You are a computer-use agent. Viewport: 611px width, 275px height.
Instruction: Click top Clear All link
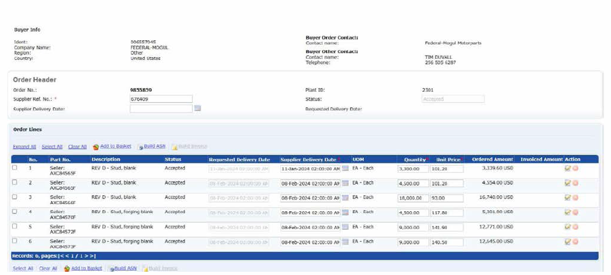point(77,147)
